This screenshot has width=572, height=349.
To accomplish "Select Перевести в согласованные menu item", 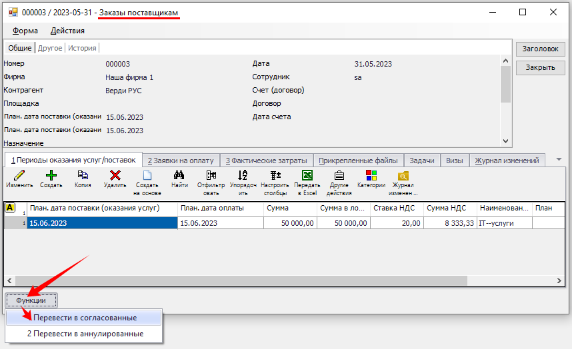I will [85, 318].
